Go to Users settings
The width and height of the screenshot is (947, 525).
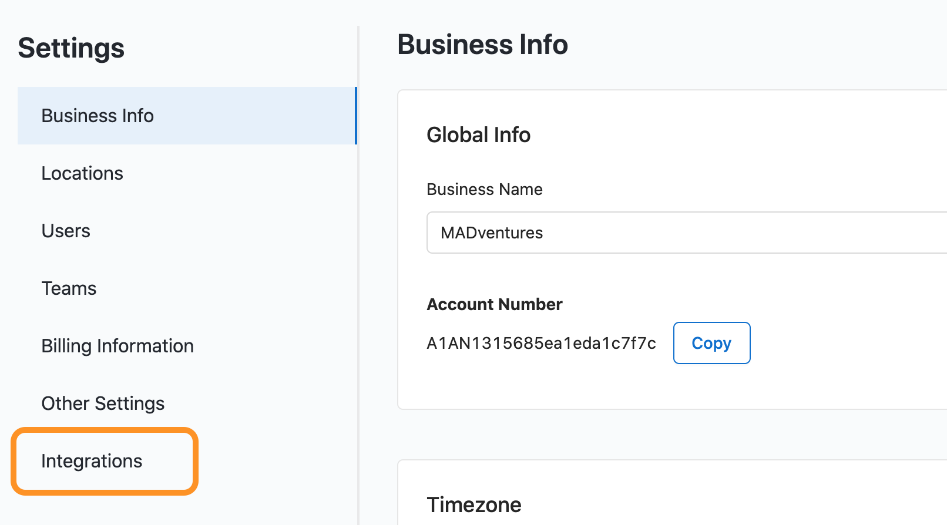[66, 231]
